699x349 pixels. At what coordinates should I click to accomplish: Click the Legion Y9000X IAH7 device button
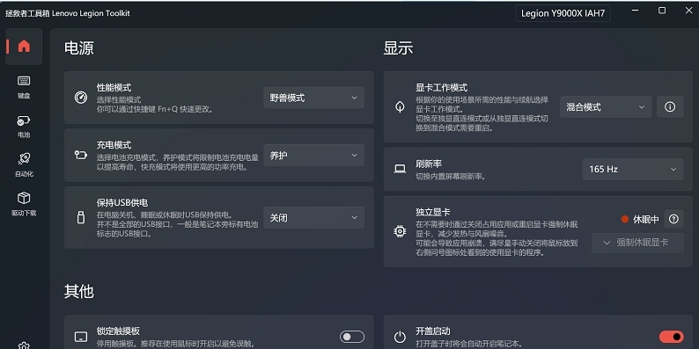(x=563, y=13)
